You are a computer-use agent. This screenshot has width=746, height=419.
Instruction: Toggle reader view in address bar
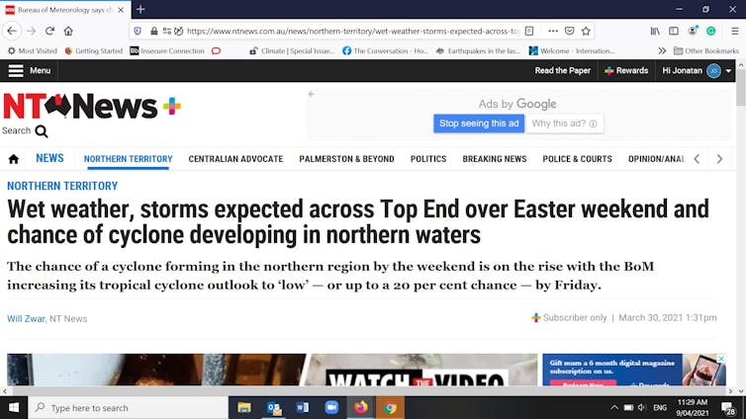pyautogui.click(x=529, y=31)
